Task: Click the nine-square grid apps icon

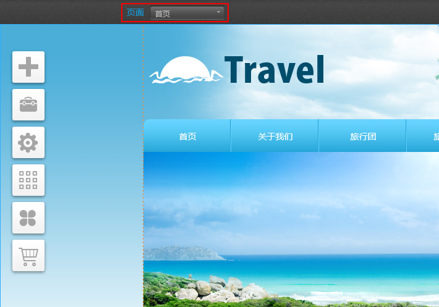Action: (x=28, y=180)
